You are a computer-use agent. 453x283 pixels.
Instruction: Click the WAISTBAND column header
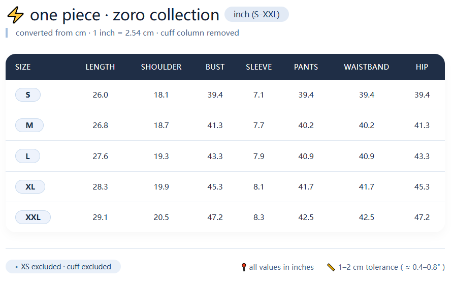366,67
